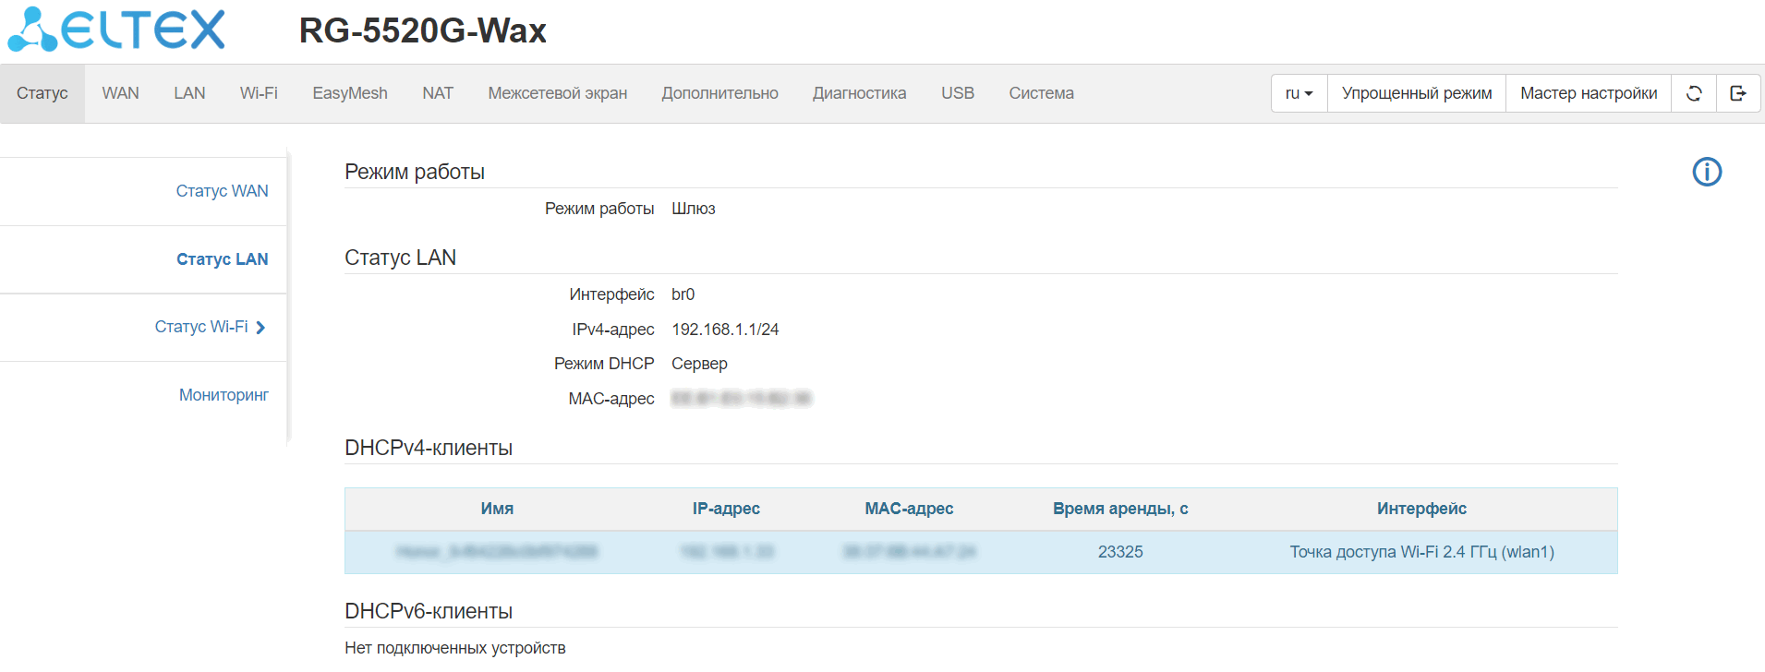Expand the Статус Wi-Fi submenu chevron
Screen dimensions: 1765x672
point(260,328)
